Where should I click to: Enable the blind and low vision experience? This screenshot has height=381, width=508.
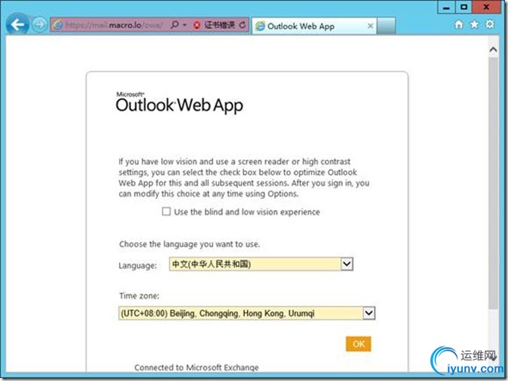point(167,212)
